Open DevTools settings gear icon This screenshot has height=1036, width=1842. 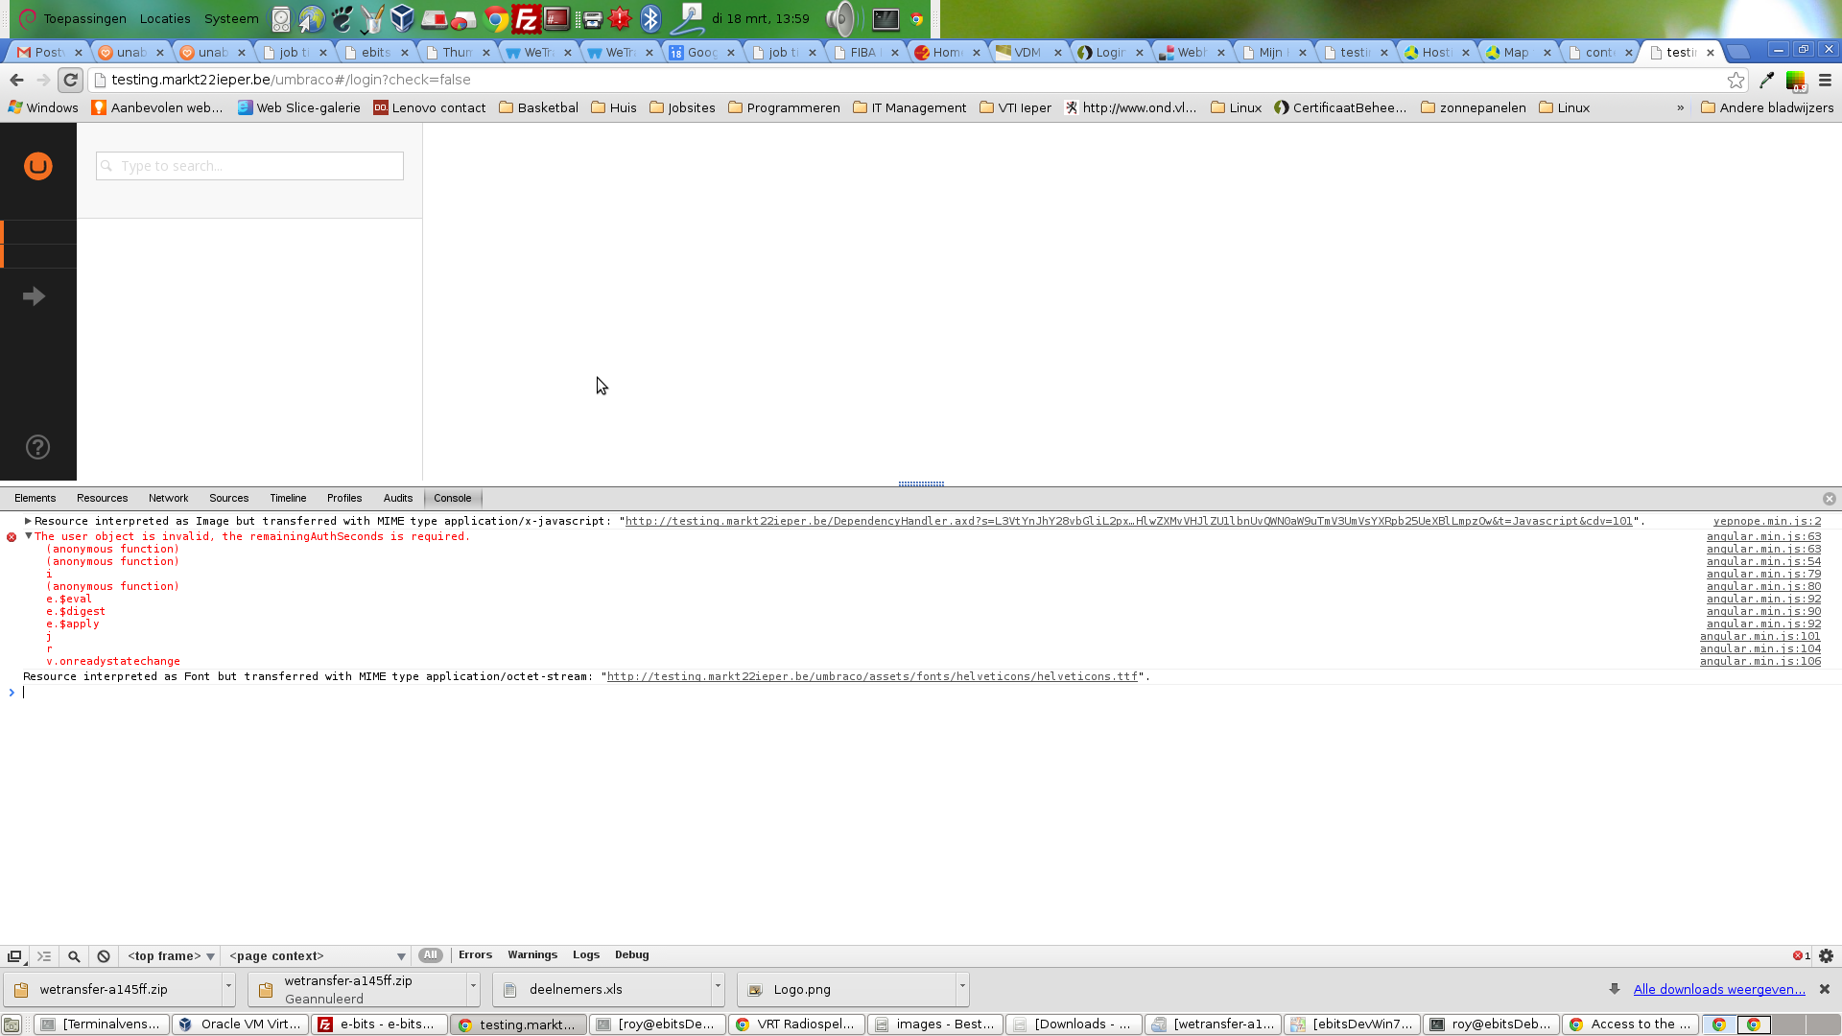tap(1826, 955)
